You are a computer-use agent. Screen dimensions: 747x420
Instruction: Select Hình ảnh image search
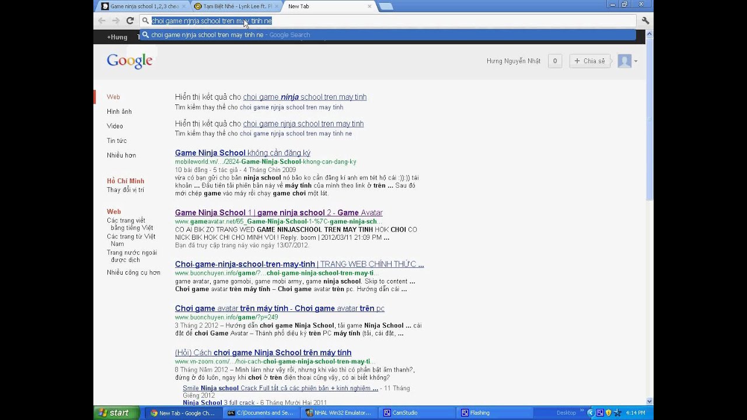119,111
